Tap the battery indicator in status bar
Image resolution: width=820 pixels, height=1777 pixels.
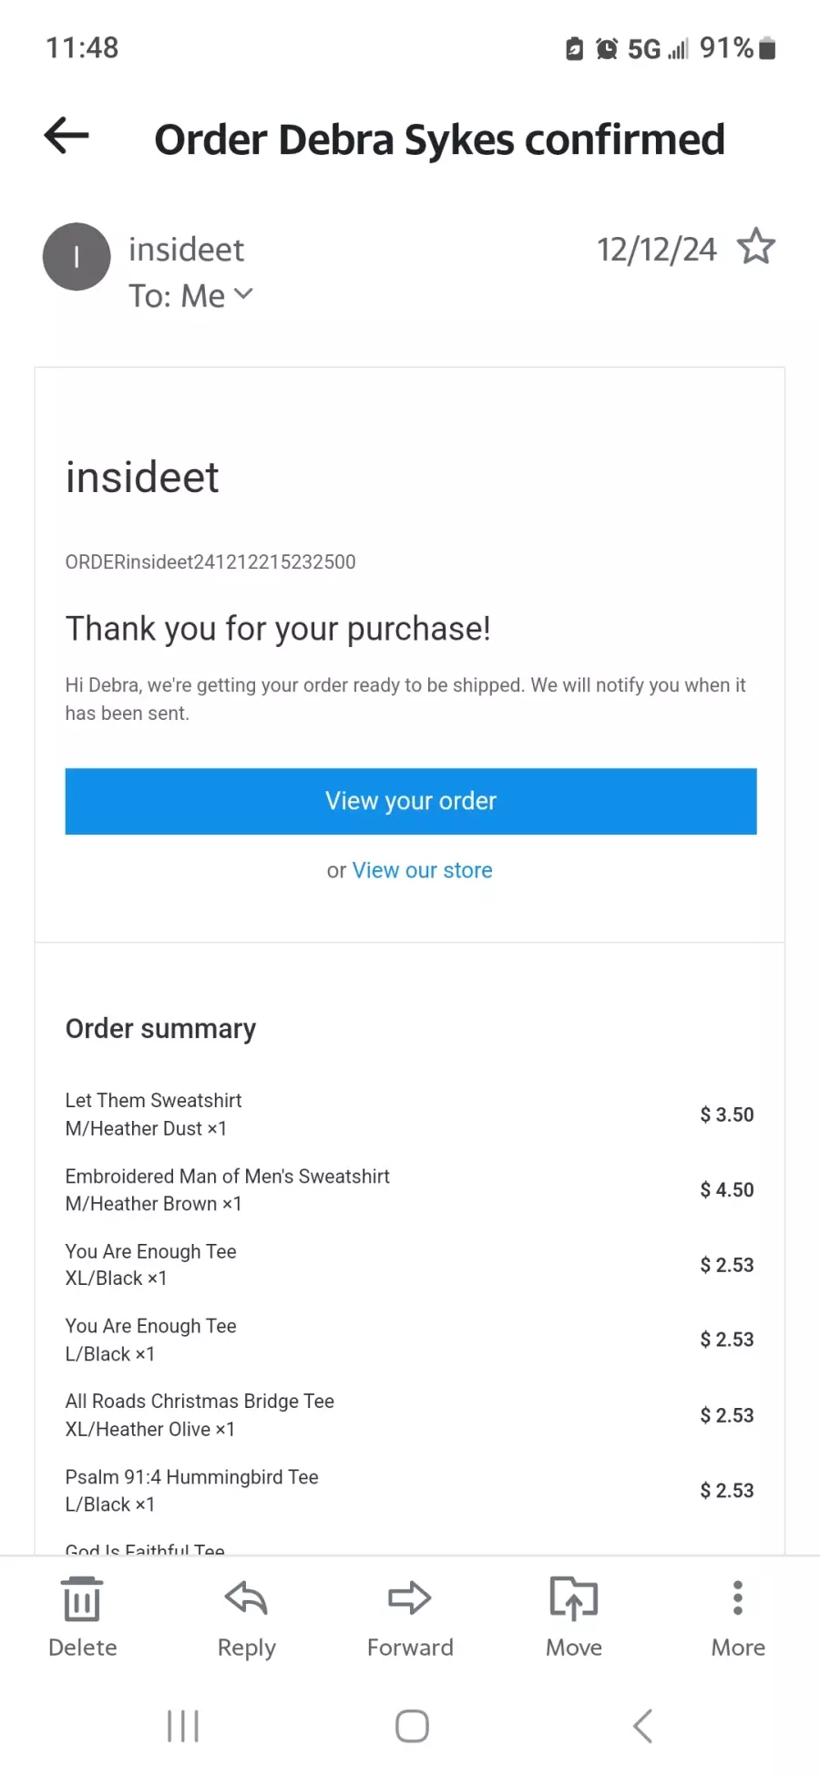767,48
